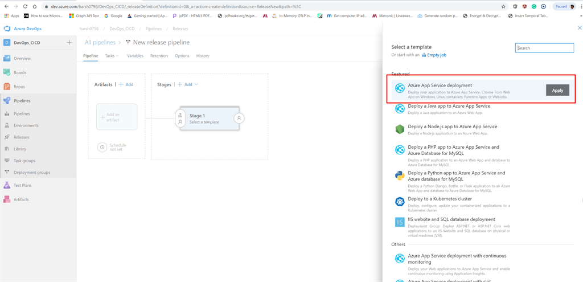Click the Paused profile button in browser
Viewport: 583px width, 282px height.
pyautogui.click(x=564, y=6)
